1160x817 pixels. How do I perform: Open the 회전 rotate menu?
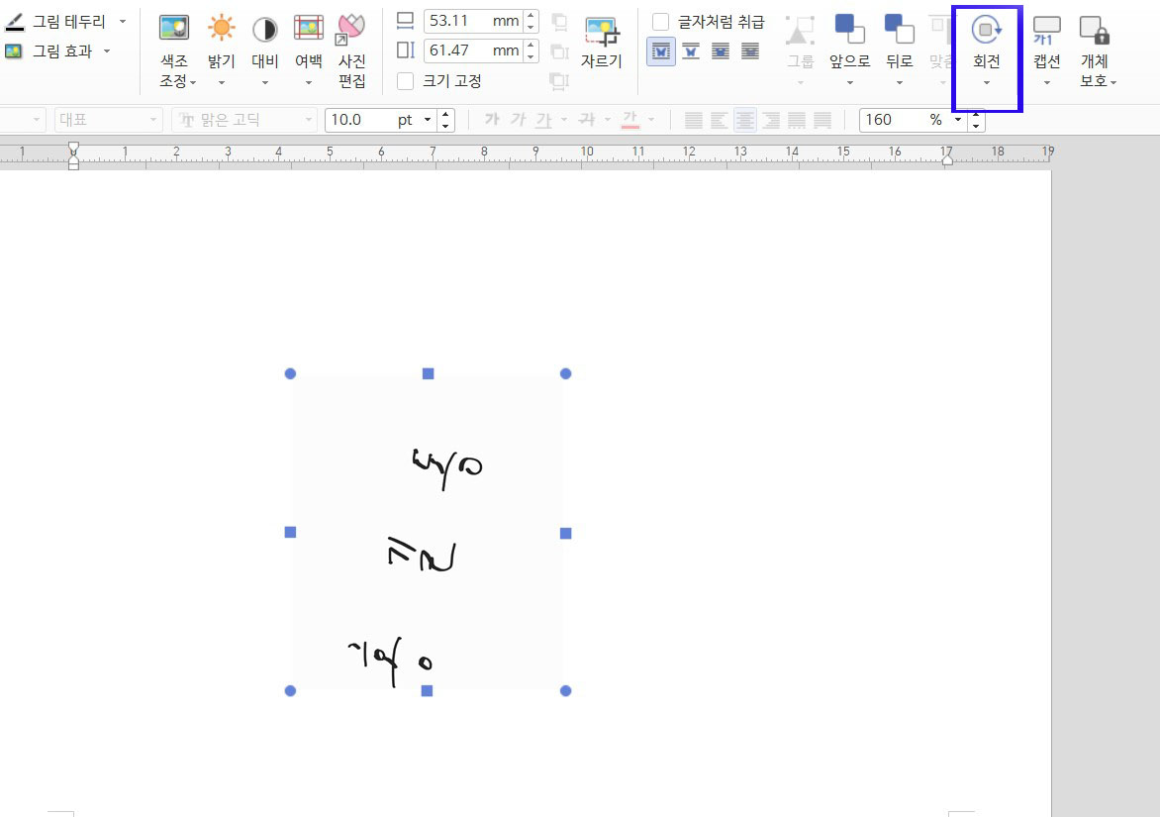pos(987,51)
